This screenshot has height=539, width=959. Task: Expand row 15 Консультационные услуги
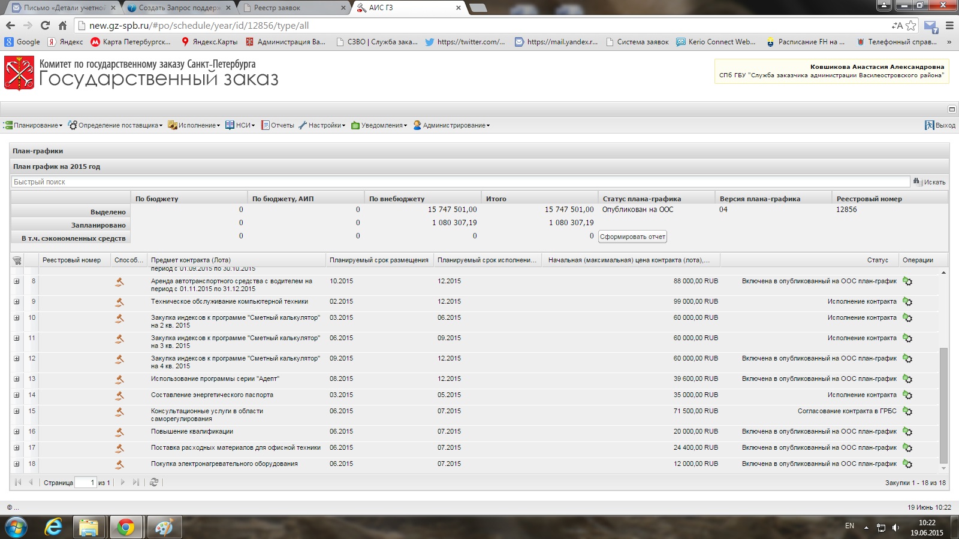(x=17, y=411)
